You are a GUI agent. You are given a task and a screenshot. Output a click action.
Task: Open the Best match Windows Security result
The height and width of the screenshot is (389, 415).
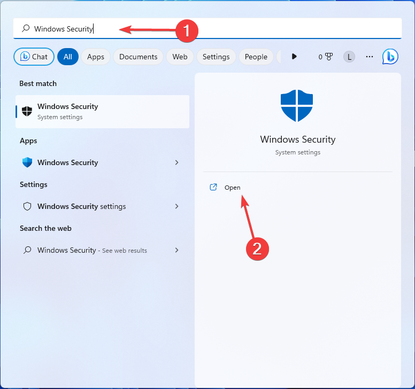pyautogui.click(x=103, y=112)
